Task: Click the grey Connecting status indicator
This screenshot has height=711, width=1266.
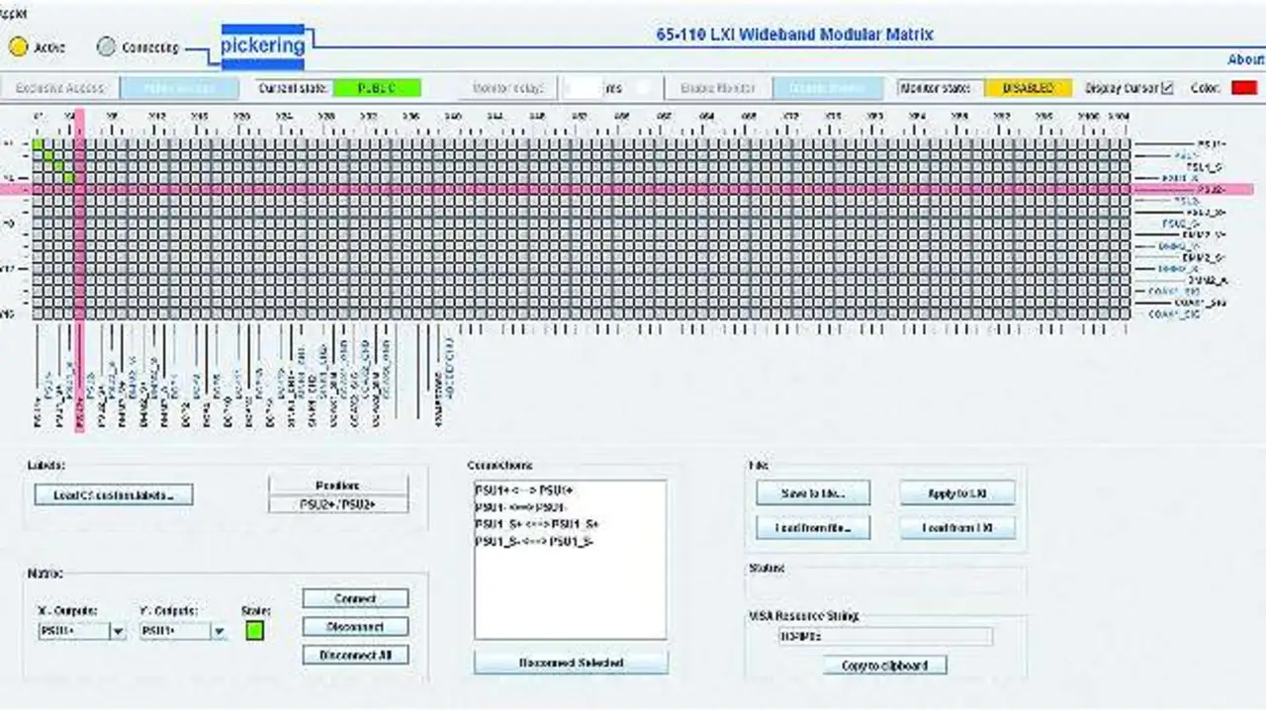Action: (106, 46)
